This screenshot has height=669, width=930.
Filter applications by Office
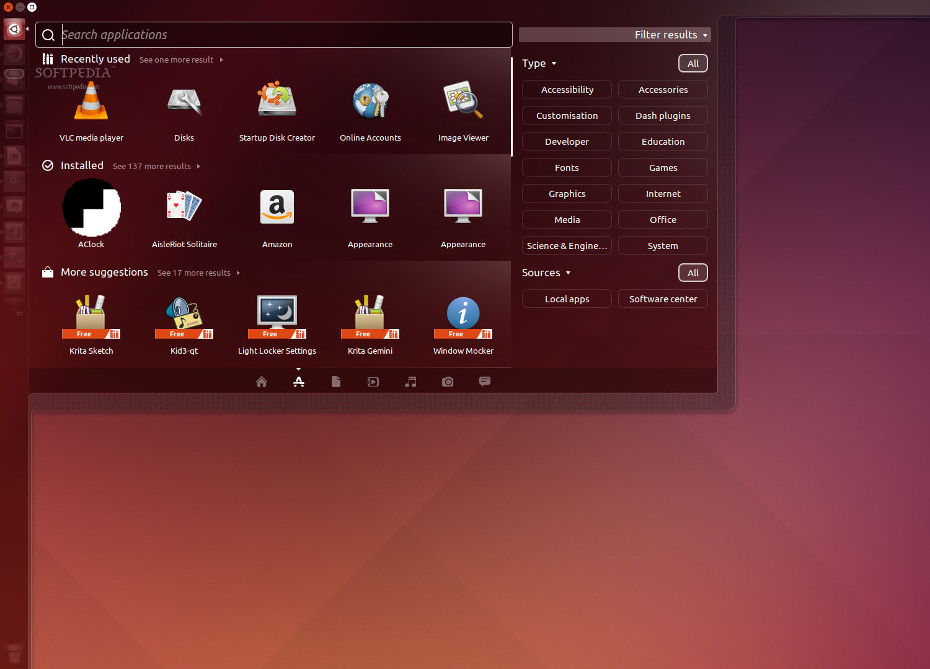click(x=663, y=219)
